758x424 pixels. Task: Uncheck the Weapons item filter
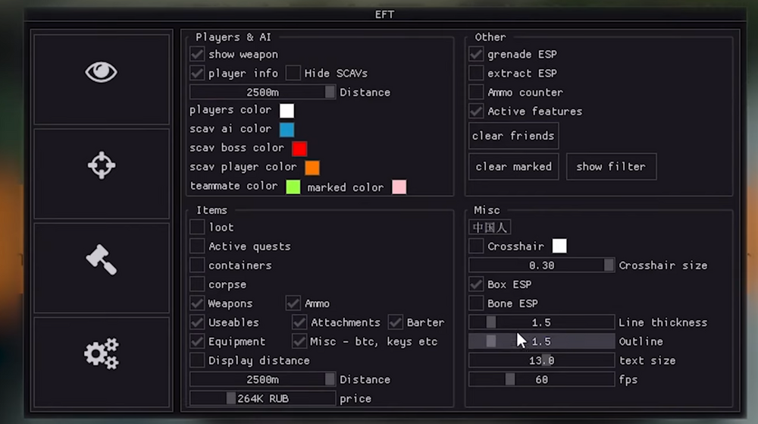tap(197, 303)
